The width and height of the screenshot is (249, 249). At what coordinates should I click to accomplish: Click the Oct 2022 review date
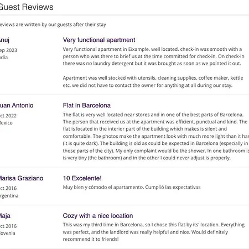pyautogui.click(x=8, y=116)
